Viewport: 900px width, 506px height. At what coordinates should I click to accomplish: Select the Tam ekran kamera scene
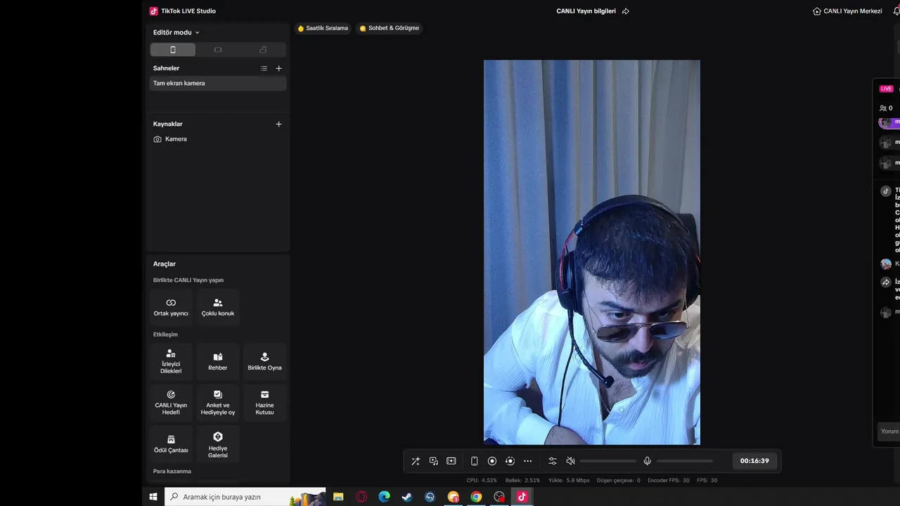pyautogui.click(x=218, y=83)
